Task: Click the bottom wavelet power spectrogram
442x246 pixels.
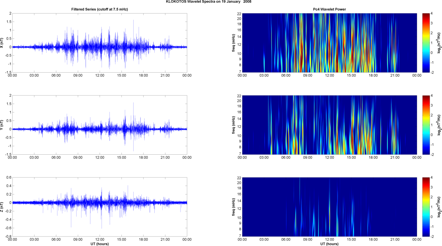Action: pos(329,207)
